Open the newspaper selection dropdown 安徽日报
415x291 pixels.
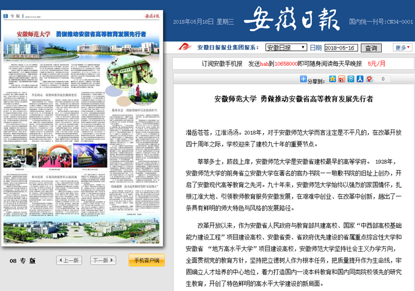coord(286,48)
